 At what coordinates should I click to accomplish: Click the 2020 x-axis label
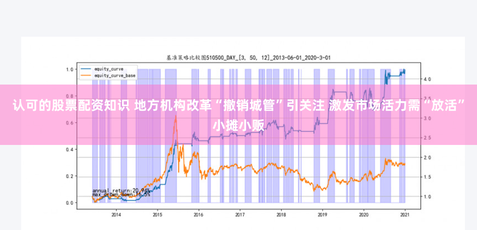364,214
